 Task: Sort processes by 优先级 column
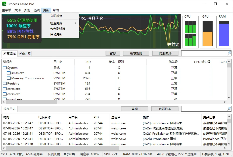point(163,62)
